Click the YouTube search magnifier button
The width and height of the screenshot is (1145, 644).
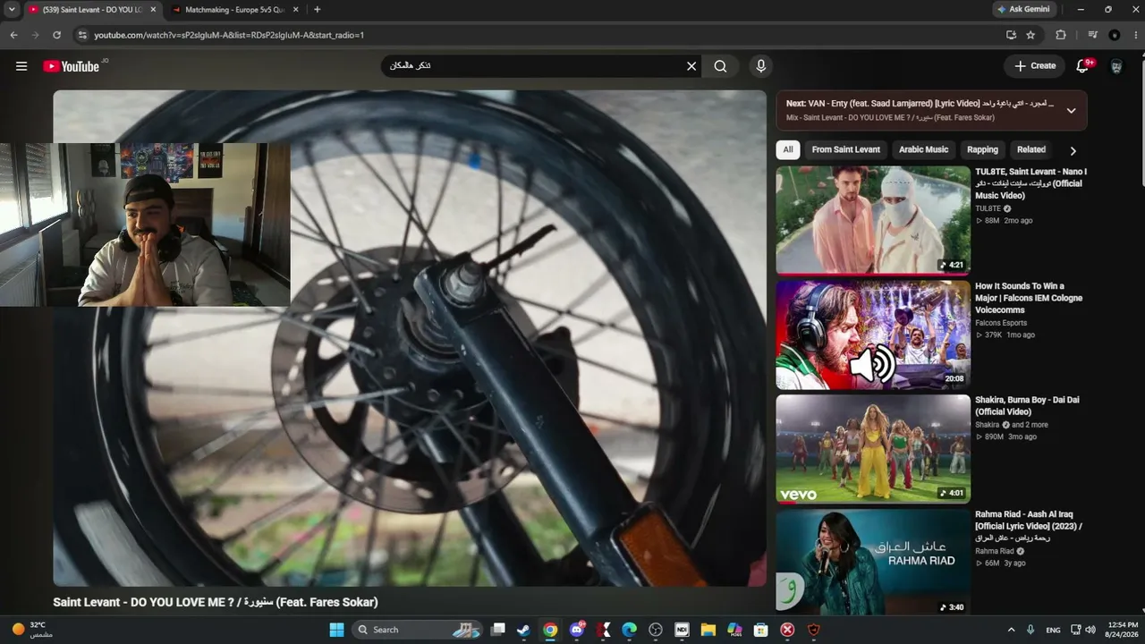point(720,66)
